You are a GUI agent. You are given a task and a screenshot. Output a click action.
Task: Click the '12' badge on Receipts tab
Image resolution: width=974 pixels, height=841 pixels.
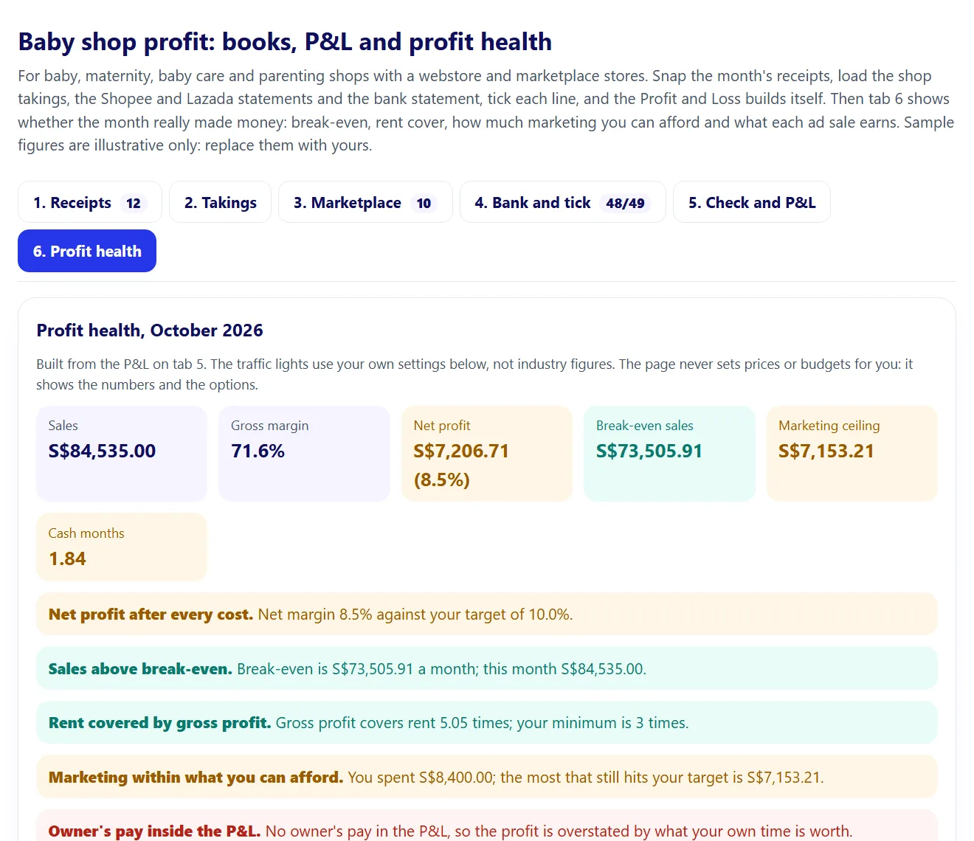click(x=133, y=203)
